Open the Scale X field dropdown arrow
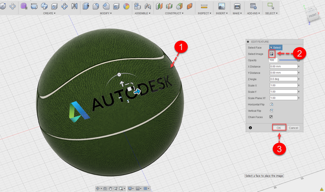325x192 pixels. (299, 85)
